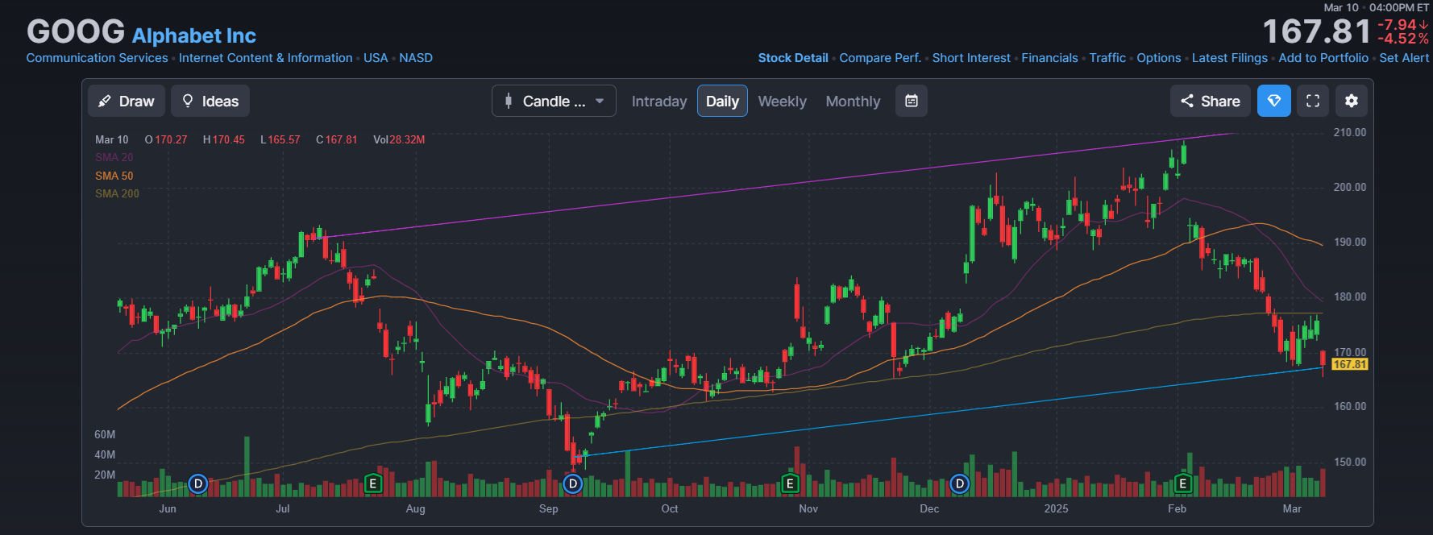Open the calendar date range icon
Screen dimensions: 1433x535
click(x=912, y=101)
